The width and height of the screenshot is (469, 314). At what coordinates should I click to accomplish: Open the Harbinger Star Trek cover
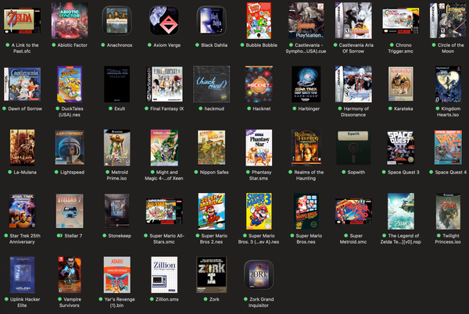click(306, 84)
